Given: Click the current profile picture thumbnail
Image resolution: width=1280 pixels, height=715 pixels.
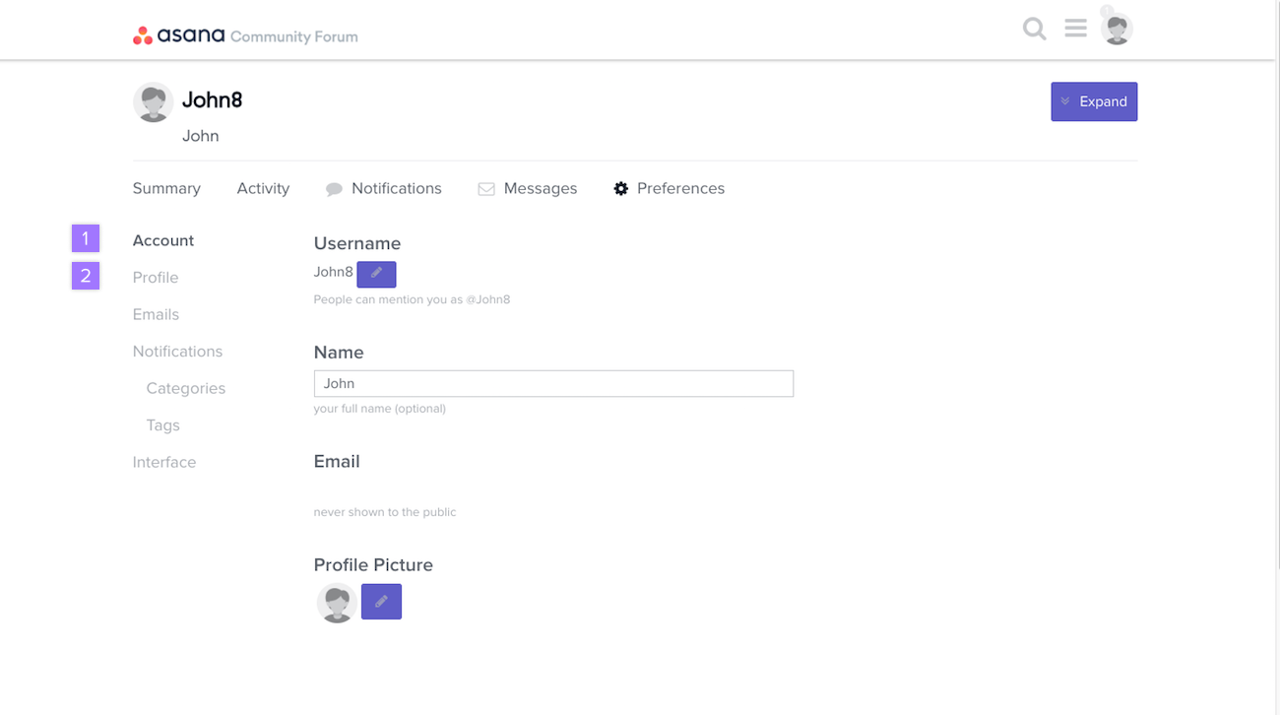Looking at the screenshot, I should 337,603.
